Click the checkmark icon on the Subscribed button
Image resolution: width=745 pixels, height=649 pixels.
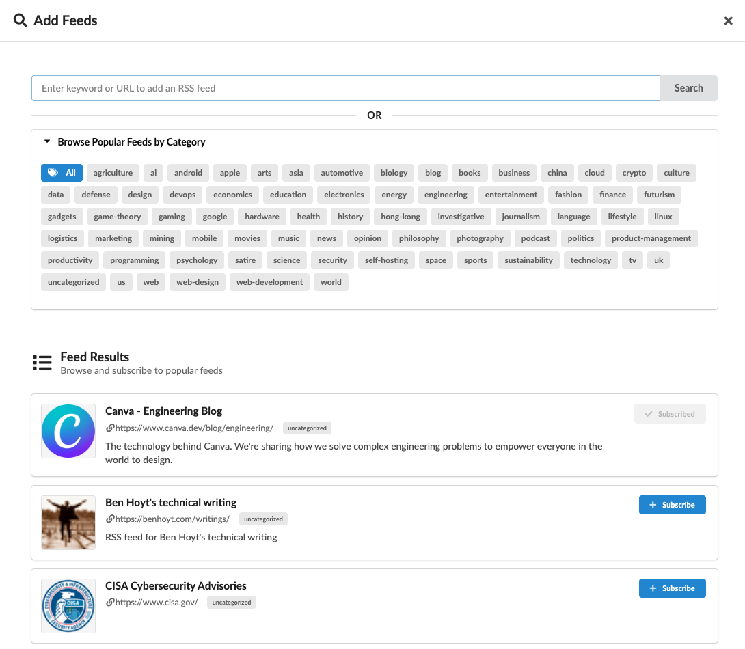648,413
